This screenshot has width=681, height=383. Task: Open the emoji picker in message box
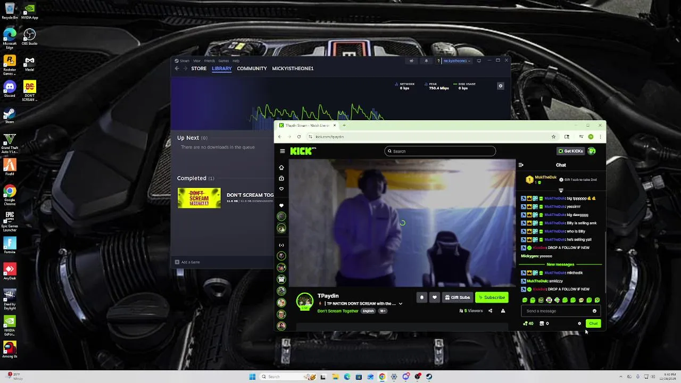(594, 311)
